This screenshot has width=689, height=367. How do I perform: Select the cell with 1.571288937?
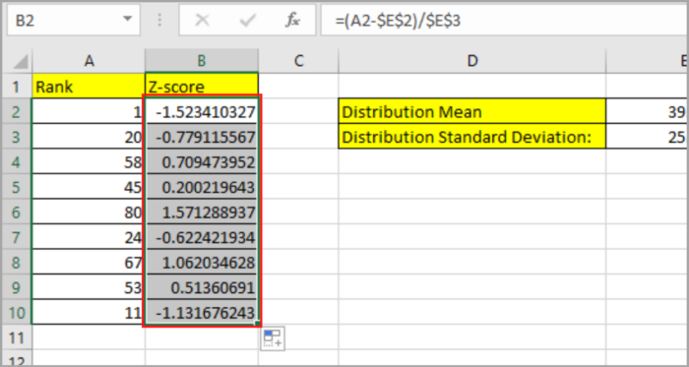pyautogui.click(x=202, y=213)
